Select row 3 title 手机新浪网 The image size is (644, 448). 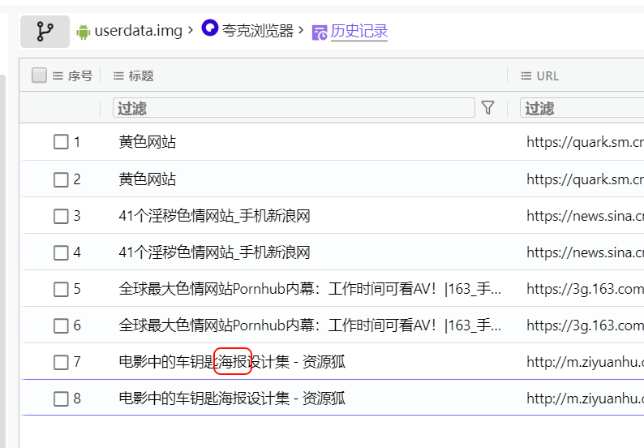point(214,216)
